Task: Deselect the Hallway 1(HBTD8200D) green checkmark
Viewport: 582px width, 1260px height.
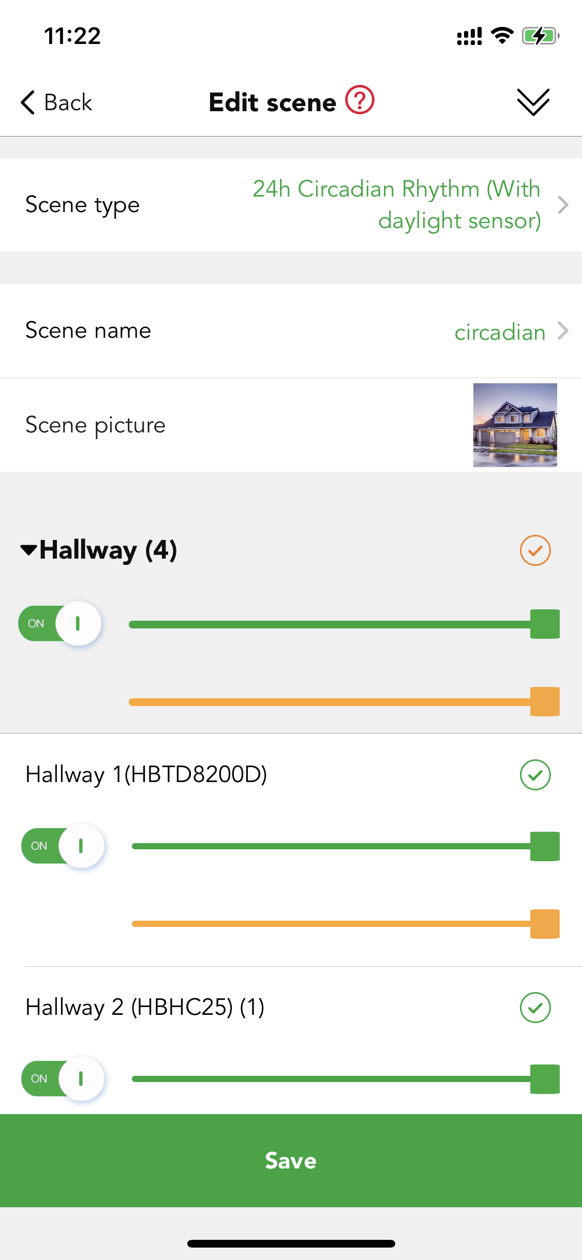Action: tap(535, 775)
